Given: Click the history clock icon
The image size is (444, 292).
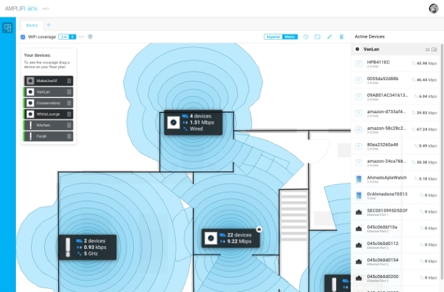Looking at the screenshot, I should pos(305,37).
